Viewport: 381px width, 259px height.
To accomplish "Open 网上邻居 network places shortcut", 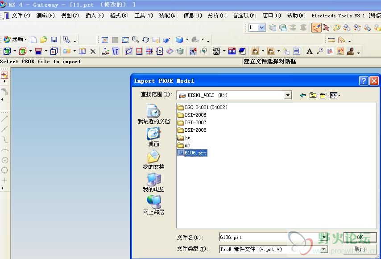I will click(153, 205).
